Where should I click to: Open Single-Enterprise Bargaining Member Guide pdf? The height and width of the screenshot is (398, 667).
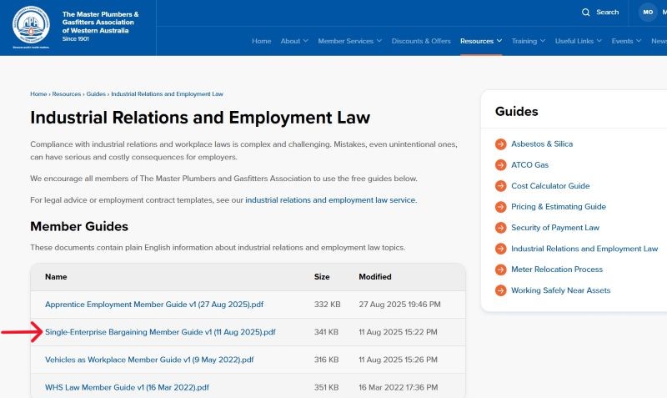pos(160,332)
